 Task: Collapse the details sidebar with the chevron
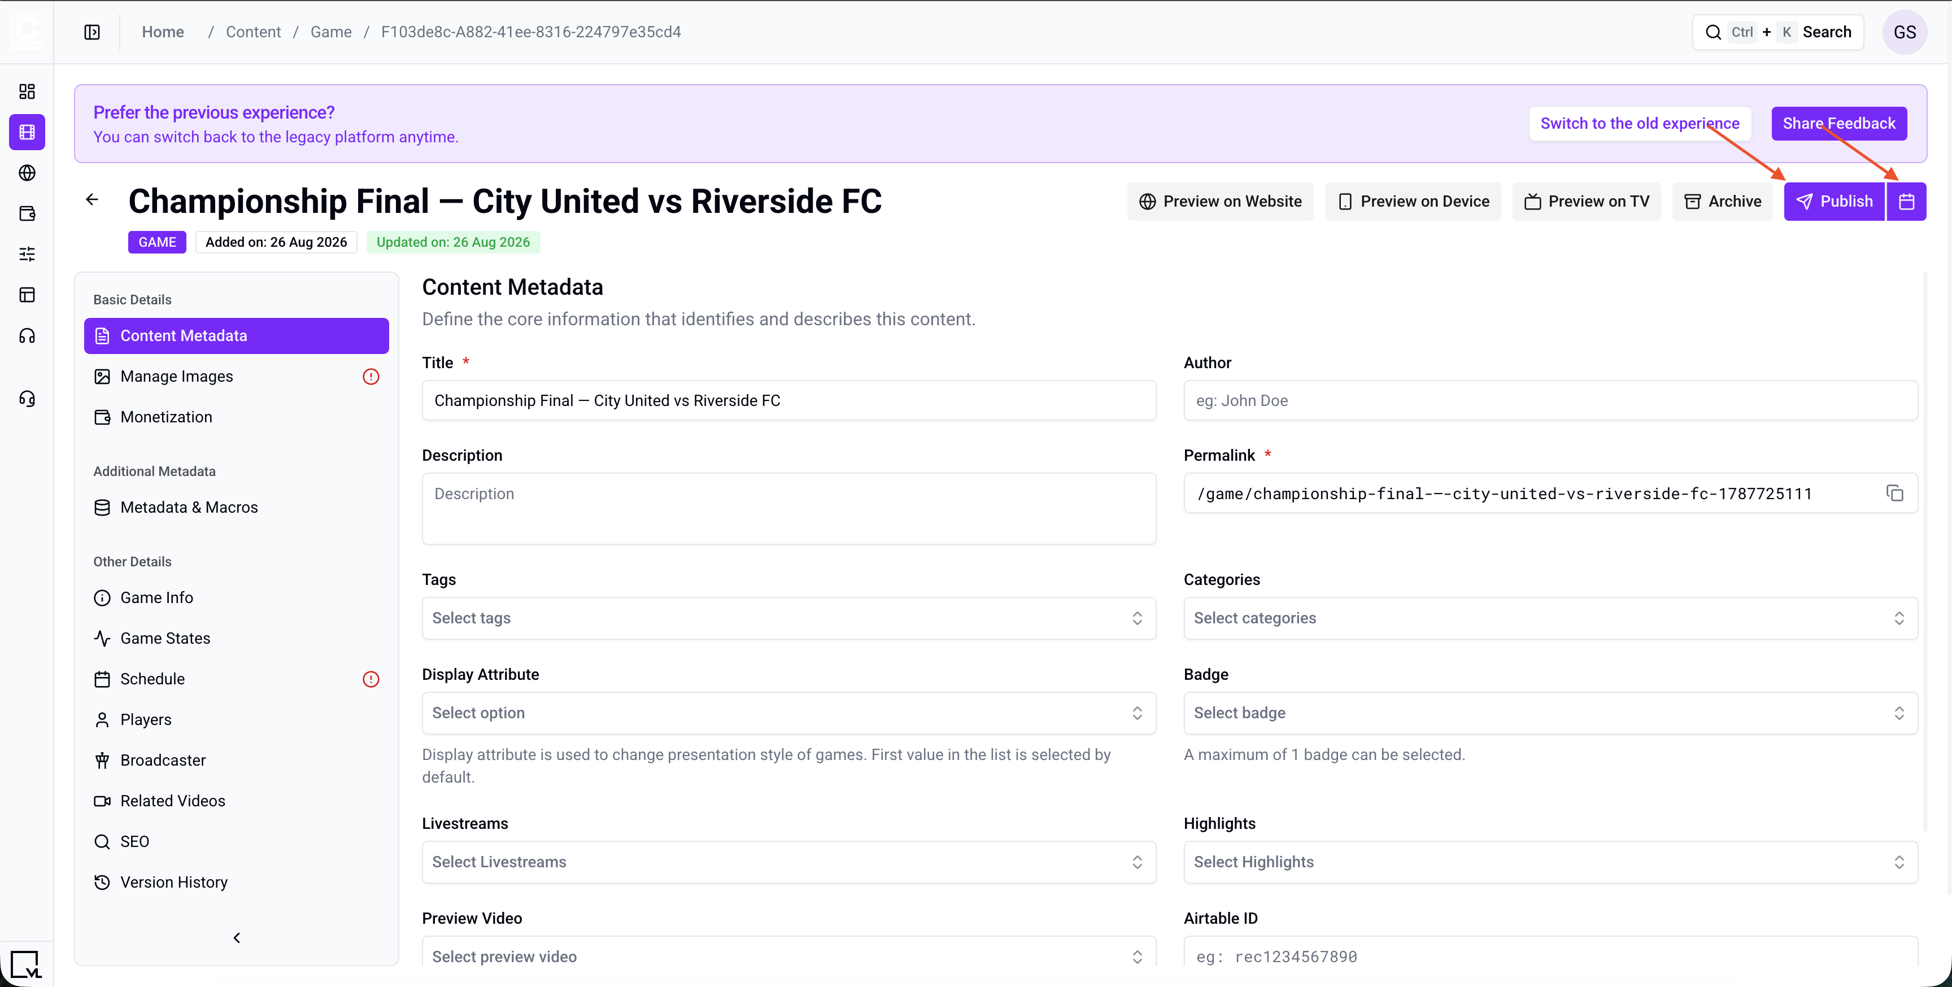(237, 938)
